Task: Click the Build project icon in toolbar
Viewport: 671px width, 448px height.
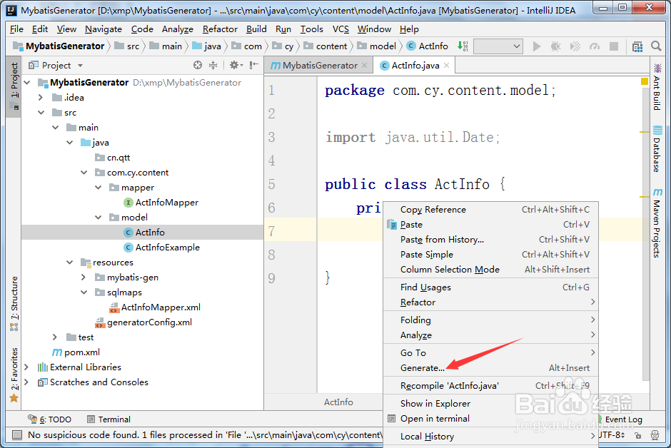Action: (x=462, y=46)
